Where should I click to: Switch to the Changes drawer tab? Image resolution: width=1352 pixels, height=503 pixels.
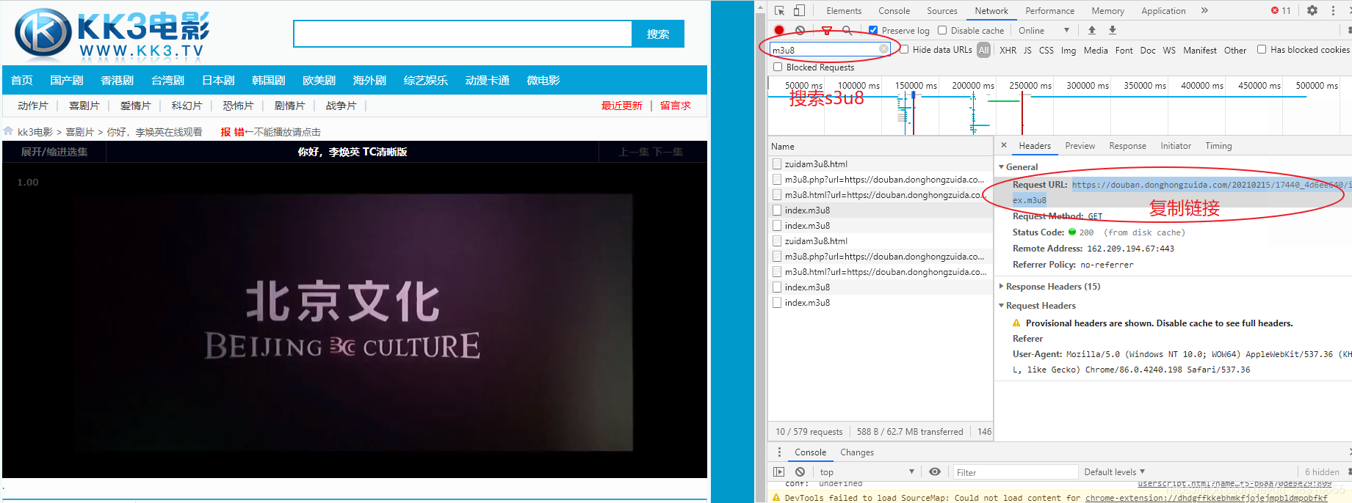(857, 452)
